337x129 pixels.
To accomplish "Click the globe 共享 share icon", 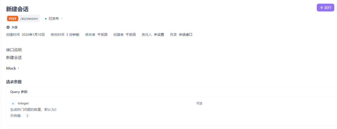I will click(x=8, y=27).
